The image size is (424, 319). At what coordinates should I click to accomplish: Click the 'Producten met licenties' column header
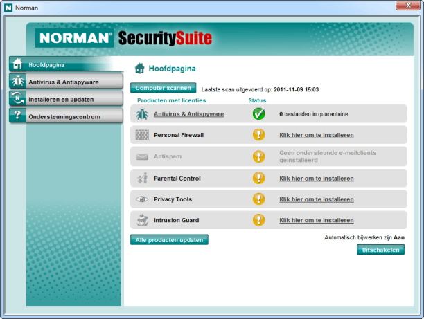171,100
